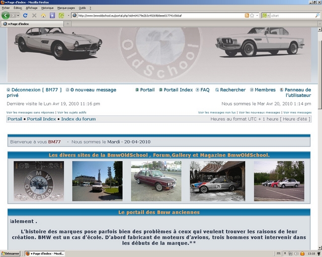Screen dimensions: 322x257
Task: Open the ? help menu
Action: tap(90, 8)
